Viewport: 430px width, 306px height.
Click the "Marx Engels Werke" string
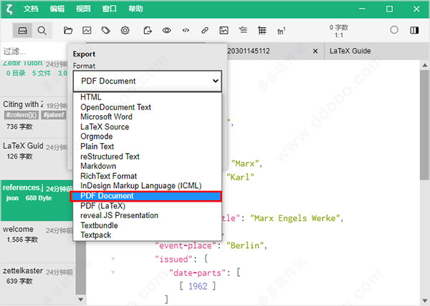coord(295,218)
